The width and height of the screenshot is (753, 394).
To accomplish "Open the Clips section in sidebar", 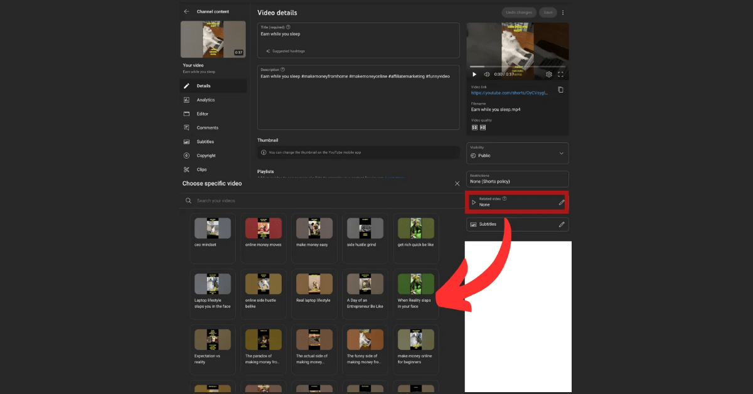I will (213, 169).
